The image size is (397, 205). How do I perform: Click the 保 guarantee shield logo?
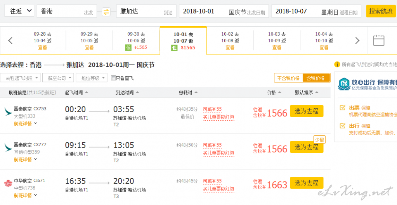click(344, 84)
